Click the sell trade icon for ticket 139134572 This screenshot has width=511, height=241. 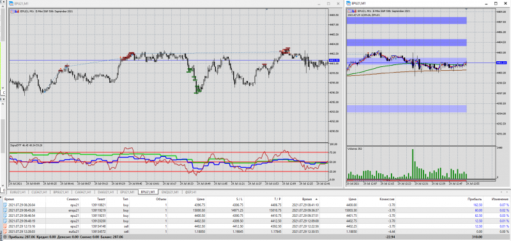5,231
